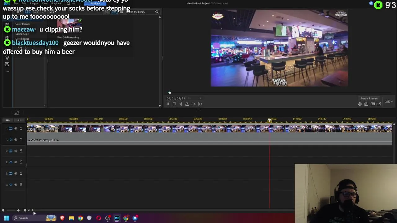The height and width of the screenshot is (223, 397).
Task: Undock the preview window
Action: (x=379, y=104)
